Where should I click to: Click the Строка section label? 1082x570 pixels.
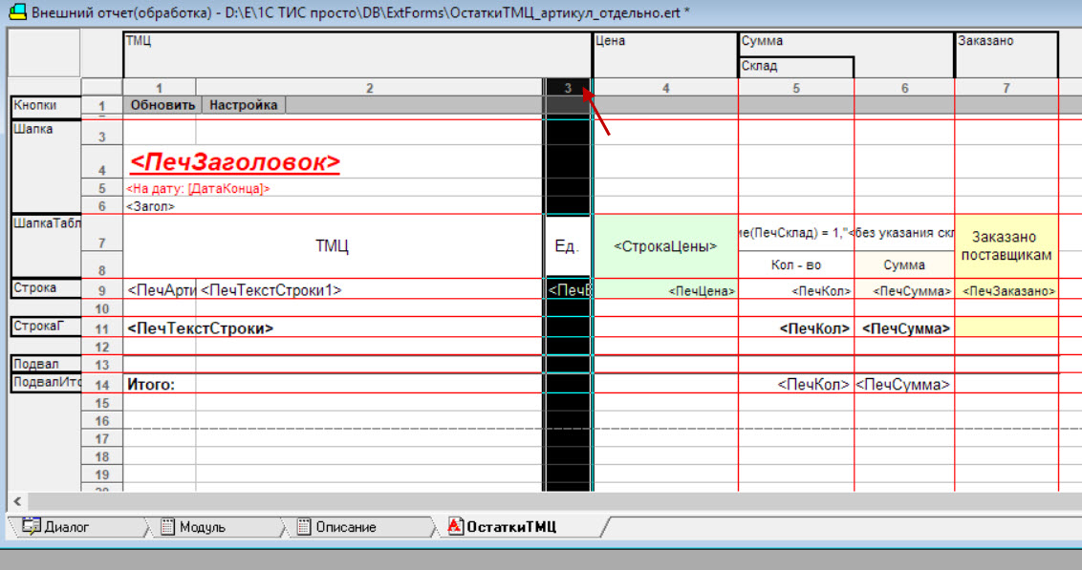46,288
